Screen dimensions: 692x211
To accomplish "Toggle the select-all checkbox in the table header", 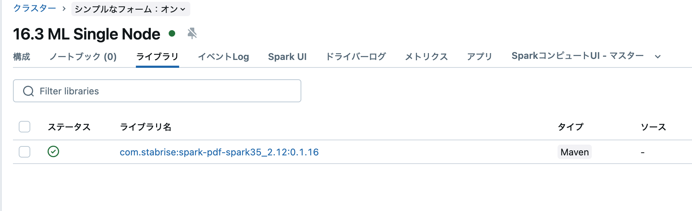I will tap(24, 126).
